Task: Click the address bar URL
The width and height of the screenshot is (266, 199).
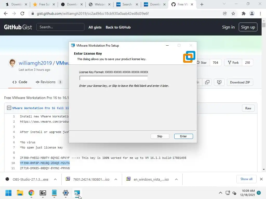Action: [93, 13]
